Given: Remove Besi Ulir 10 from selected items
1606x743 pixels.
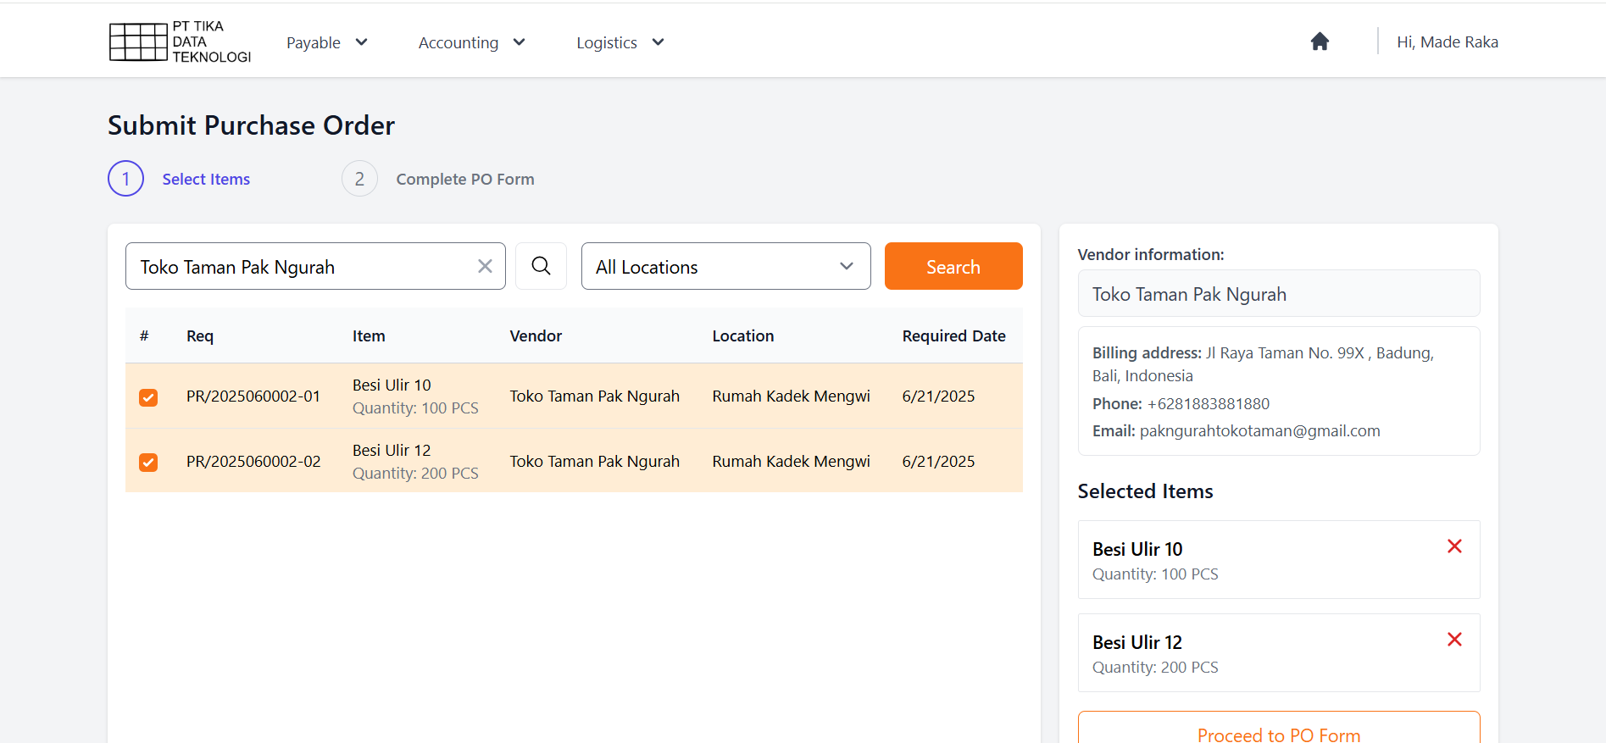Looking at the screenshot, I should pos(1454,546).
